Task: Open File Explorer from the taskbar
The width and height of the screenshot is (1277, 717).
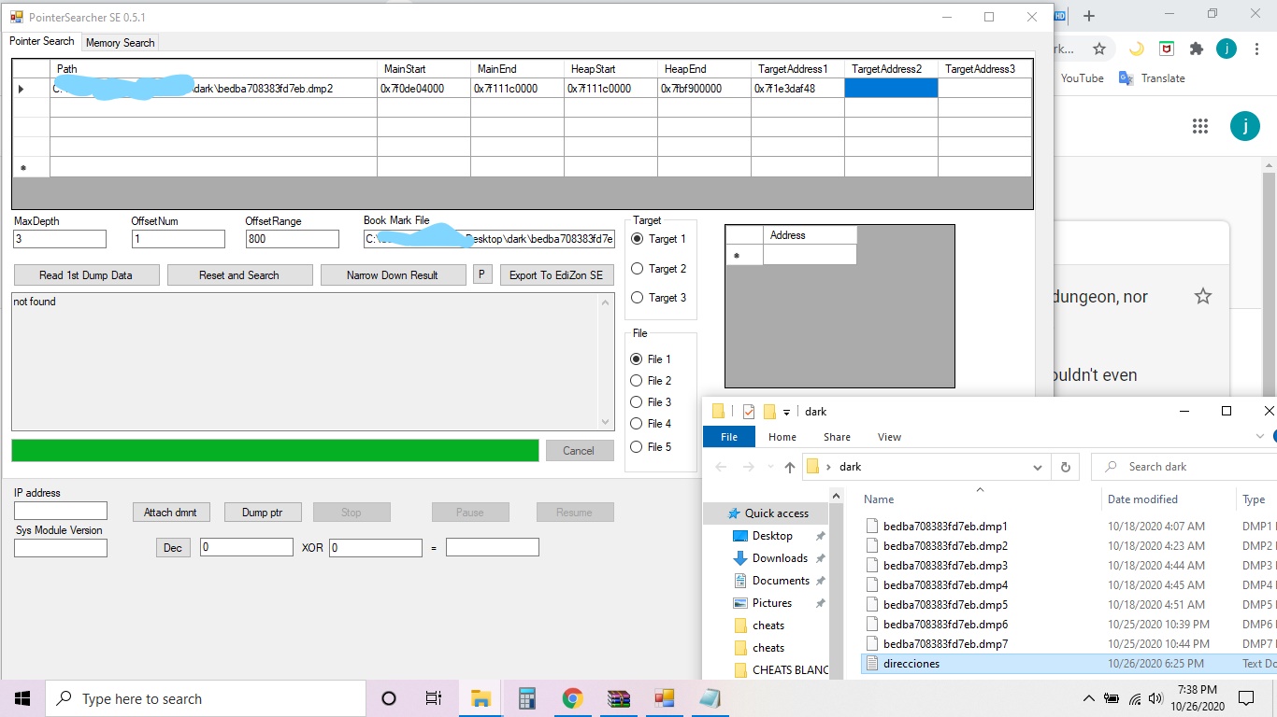Action: [x=481, y=698]
